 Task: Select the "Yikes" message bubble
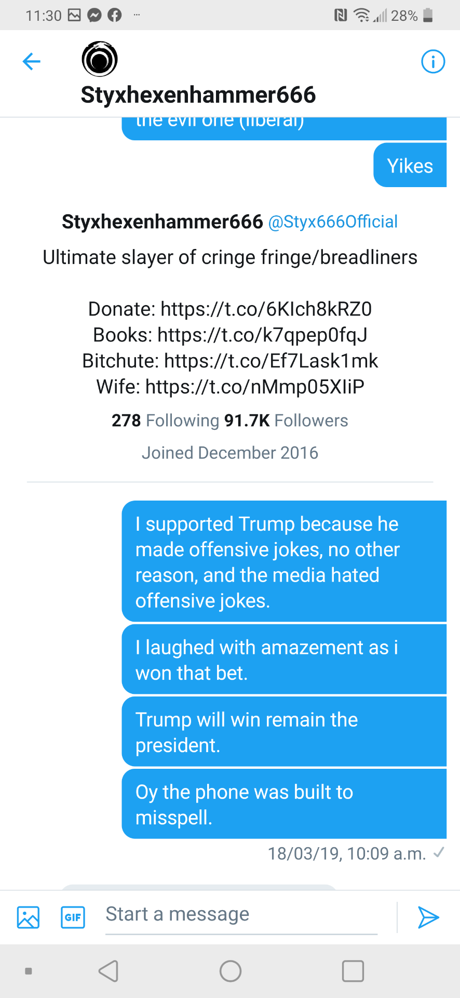click(410, 166)
